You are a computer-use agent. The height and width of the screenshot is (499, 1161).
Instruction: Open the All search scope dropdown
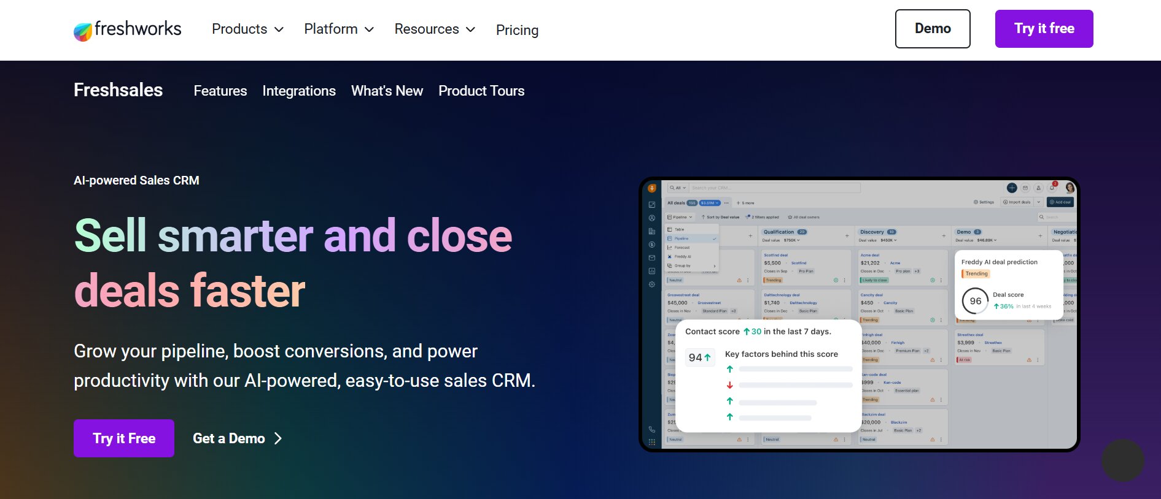[x=678, y=188]
